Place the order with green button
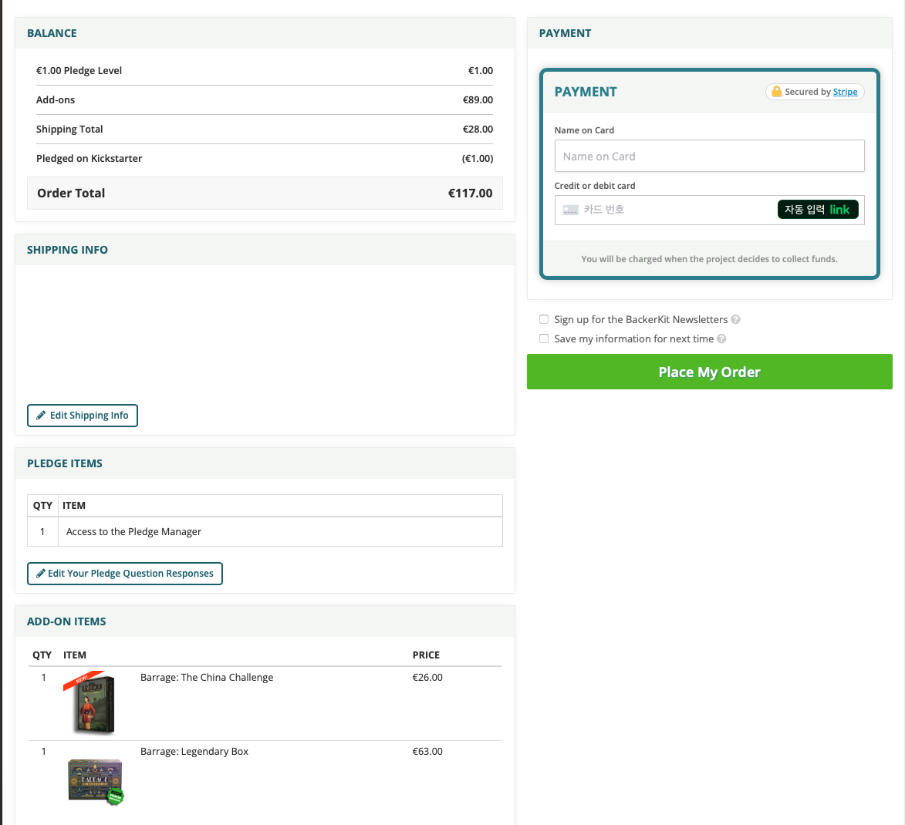The height and width of the screenshot is (825, 905). (x=709, y=372)
